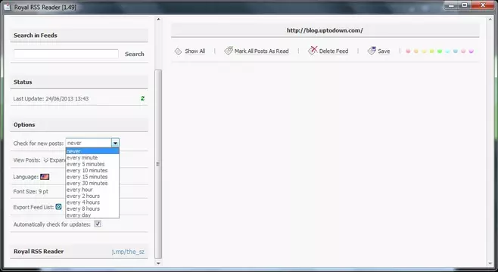This screenshot has height=272, width=498.
Task: Click the left panel scroll up arrow
Action: (x=158, y=20)
